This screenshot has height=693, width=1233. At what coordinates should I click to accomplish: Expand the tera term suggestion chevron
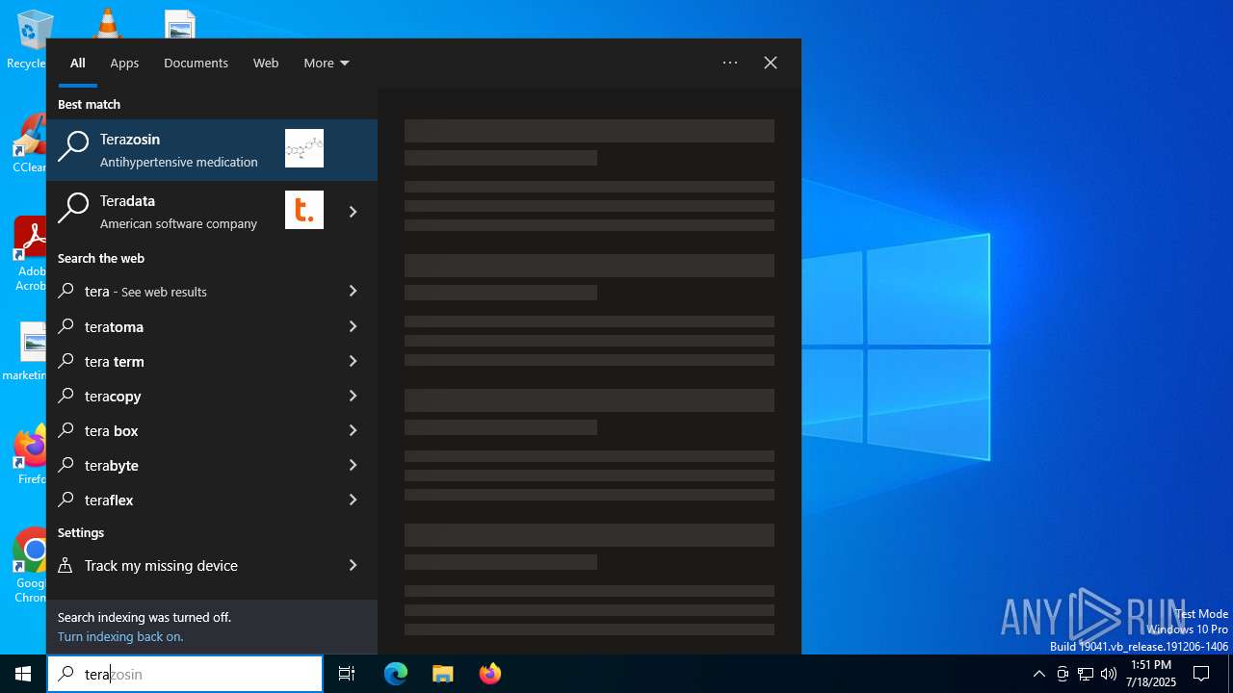pos(354,361)
